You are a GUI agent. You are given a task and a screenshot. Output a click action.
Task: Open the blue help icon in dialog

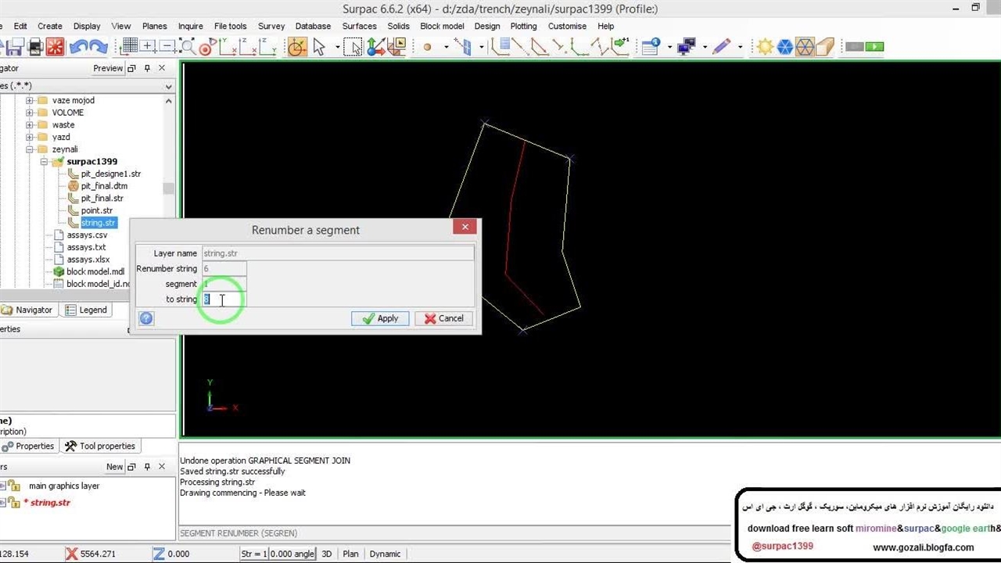[x=146, y=318]
